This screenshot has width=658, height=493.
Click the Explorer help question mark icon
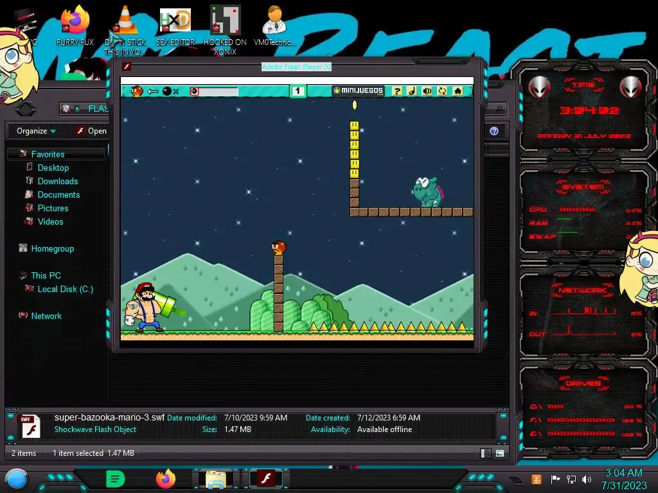coord(494,131)
